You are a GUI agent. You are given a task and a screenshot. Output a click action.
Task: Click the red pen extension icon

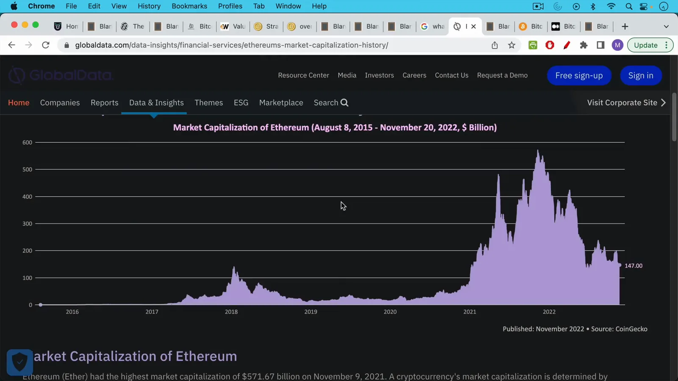pos(567,45)
